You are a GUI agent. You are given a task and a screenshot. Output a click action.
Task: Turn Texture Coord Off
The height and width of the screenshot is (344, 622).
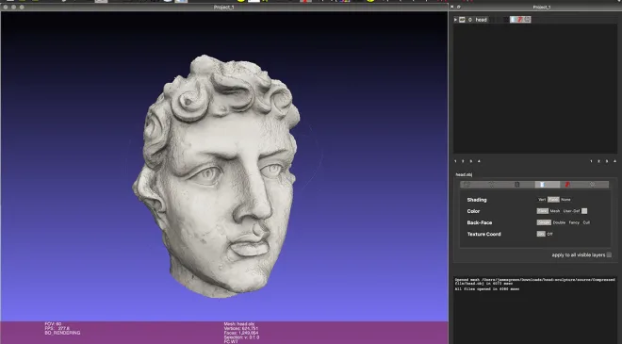point(549,234)
